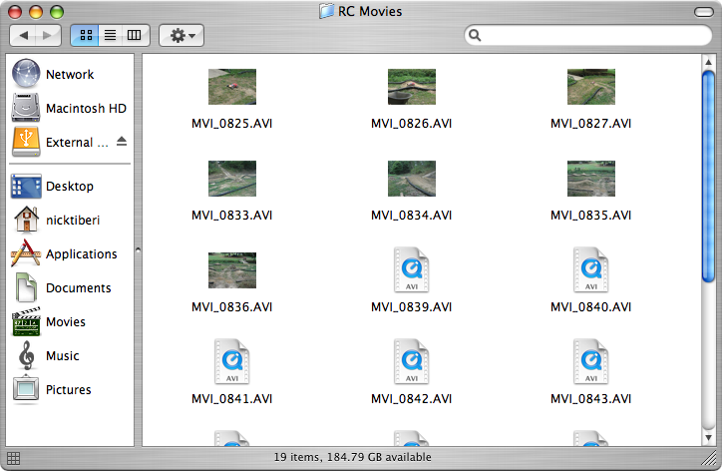The height and width of the screenshot is (471, 722).
Task: Click the window resize corner grip
Action: click(708, 458)
